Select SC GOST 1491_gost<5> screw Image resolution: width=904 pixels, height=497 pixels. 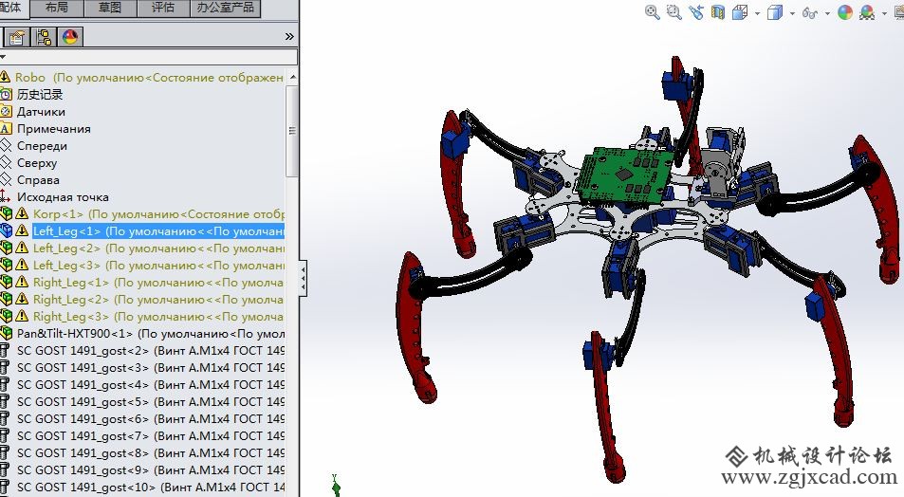point(150,402)
